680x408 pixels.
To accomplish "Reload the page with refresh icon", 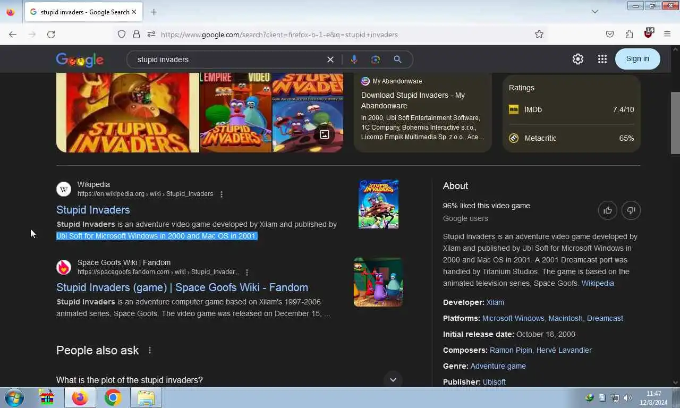I will pos(51,34).
